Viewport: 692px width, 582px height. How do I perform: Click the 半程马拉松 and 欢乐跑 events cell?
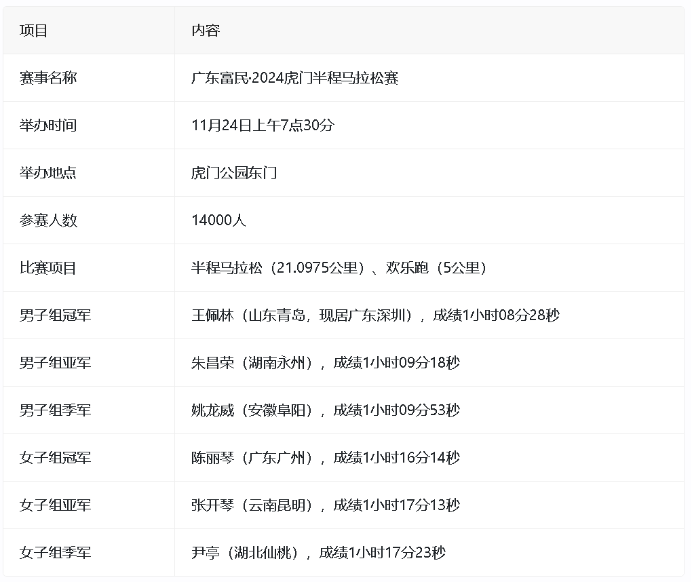(x=339, y=268)
